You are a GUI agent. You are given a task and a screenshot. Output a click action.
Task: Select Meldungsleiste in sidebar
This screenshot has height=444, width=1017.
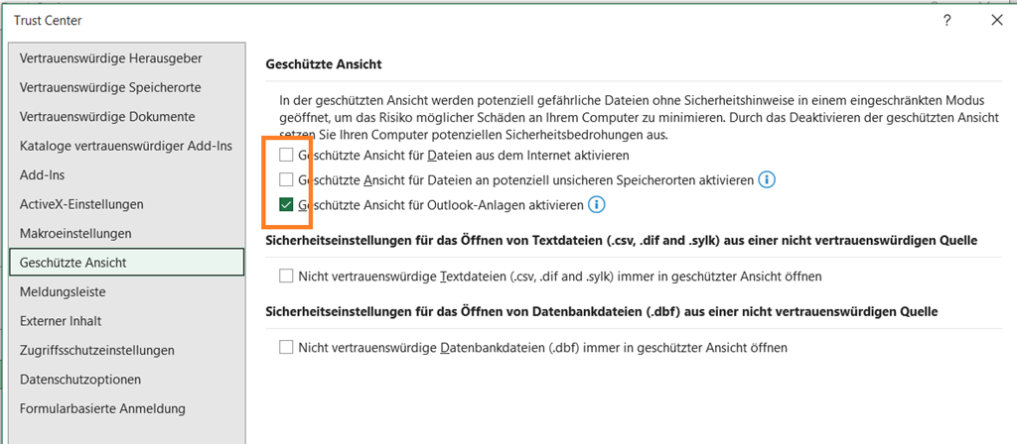[63, 292]
